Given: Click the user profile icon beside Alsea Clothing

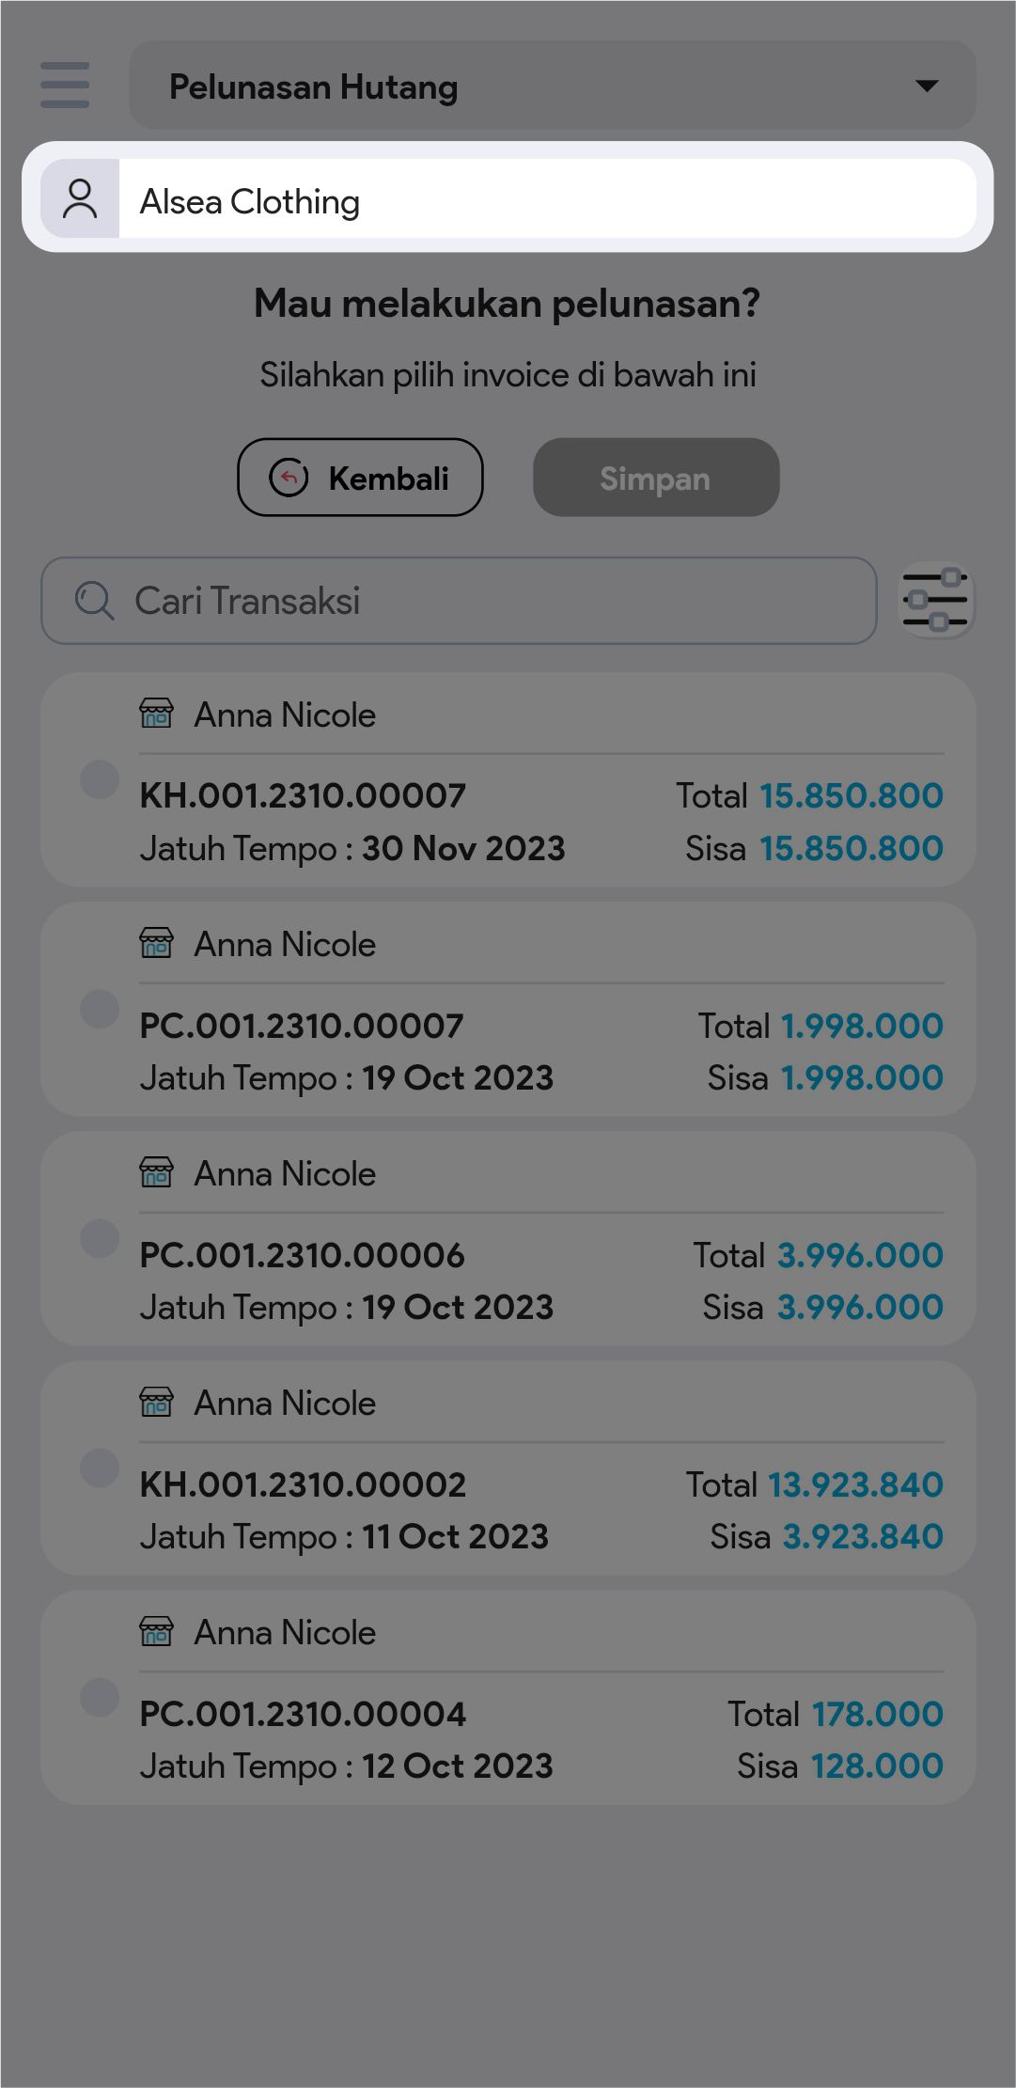Looking at the screenshot, I should tap(80, 199).
